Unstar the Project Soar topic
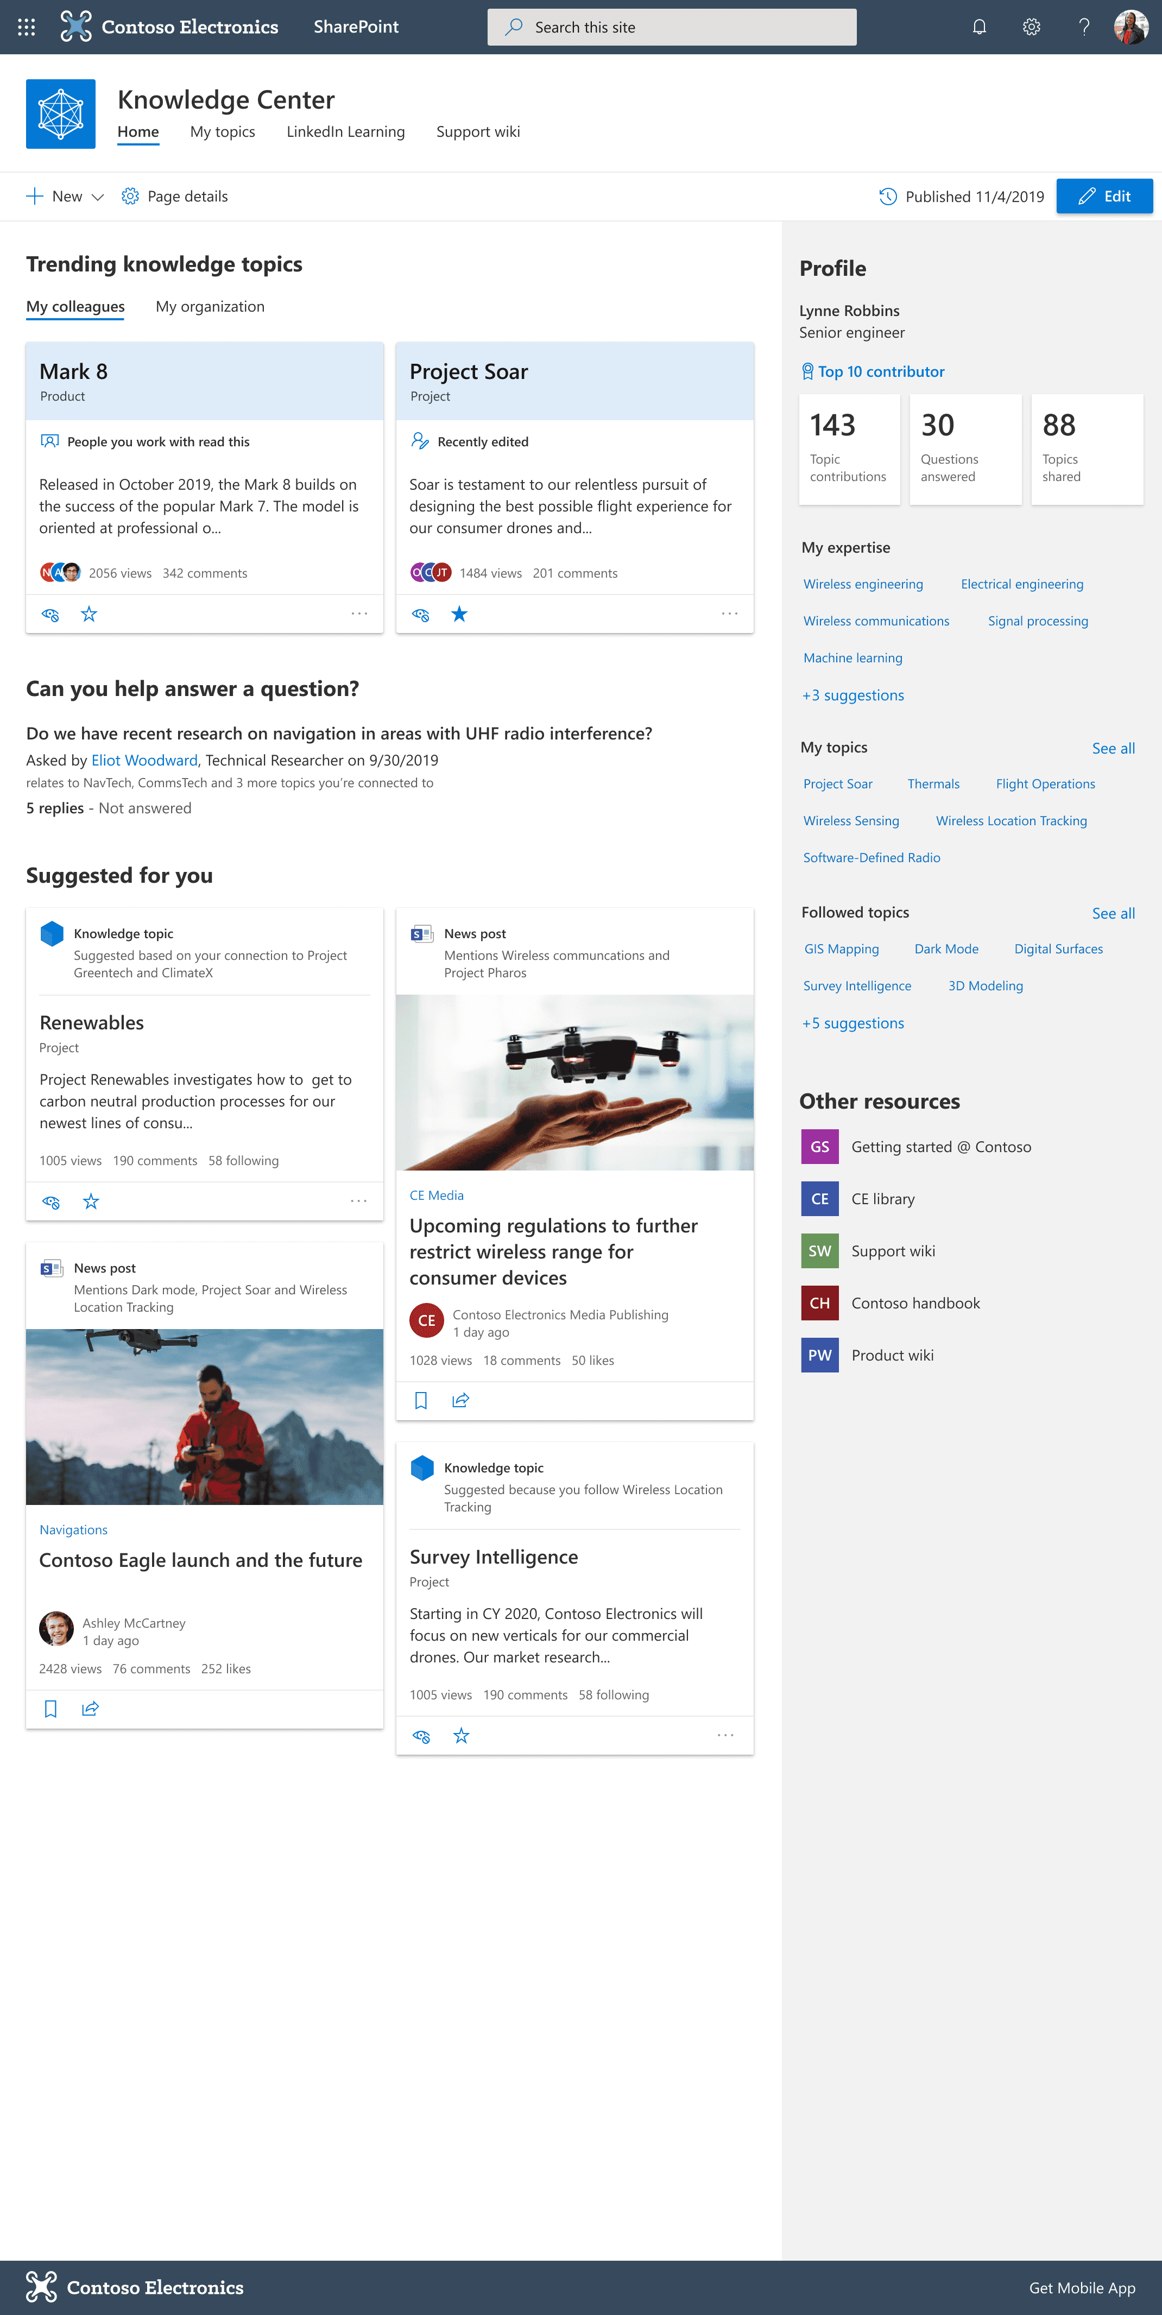Image resolution: width=1162 pixels, height=2315 pixels. coord(459,614)
